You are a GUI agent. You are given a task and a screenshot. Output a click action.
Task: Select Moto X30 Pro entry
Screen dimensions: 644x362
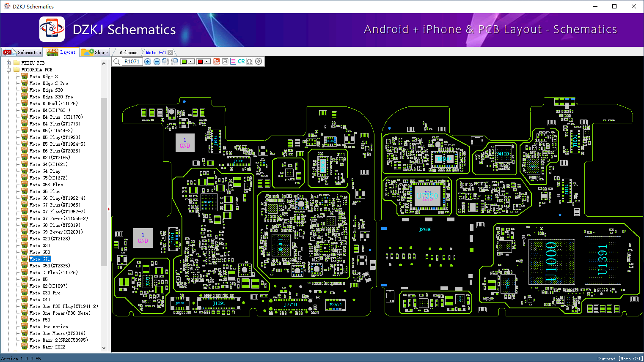pos(45,293)
